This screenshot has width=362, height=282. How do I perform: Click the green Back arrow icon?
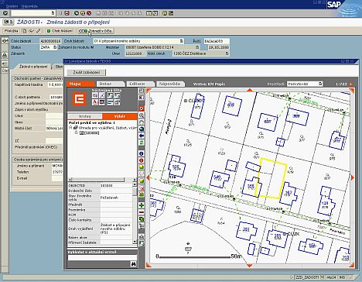[77, 13]
